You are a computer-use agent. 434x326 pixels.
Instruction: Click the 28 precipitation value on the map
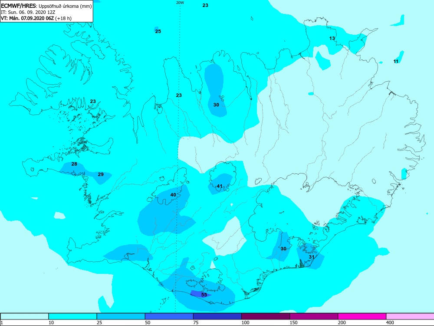point(74,164)
